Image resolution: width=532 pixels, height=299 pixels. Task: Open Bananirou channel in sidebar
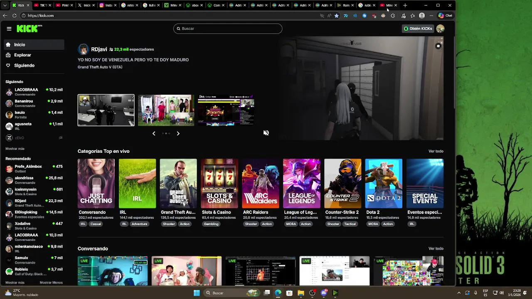tap(34, 103)
